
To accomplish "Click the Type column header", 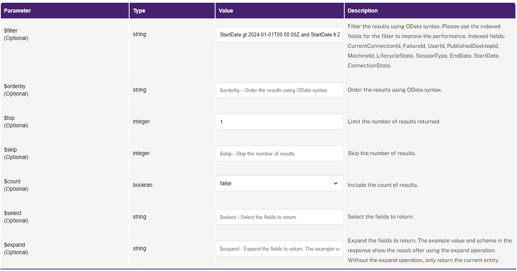I will 139,11.
